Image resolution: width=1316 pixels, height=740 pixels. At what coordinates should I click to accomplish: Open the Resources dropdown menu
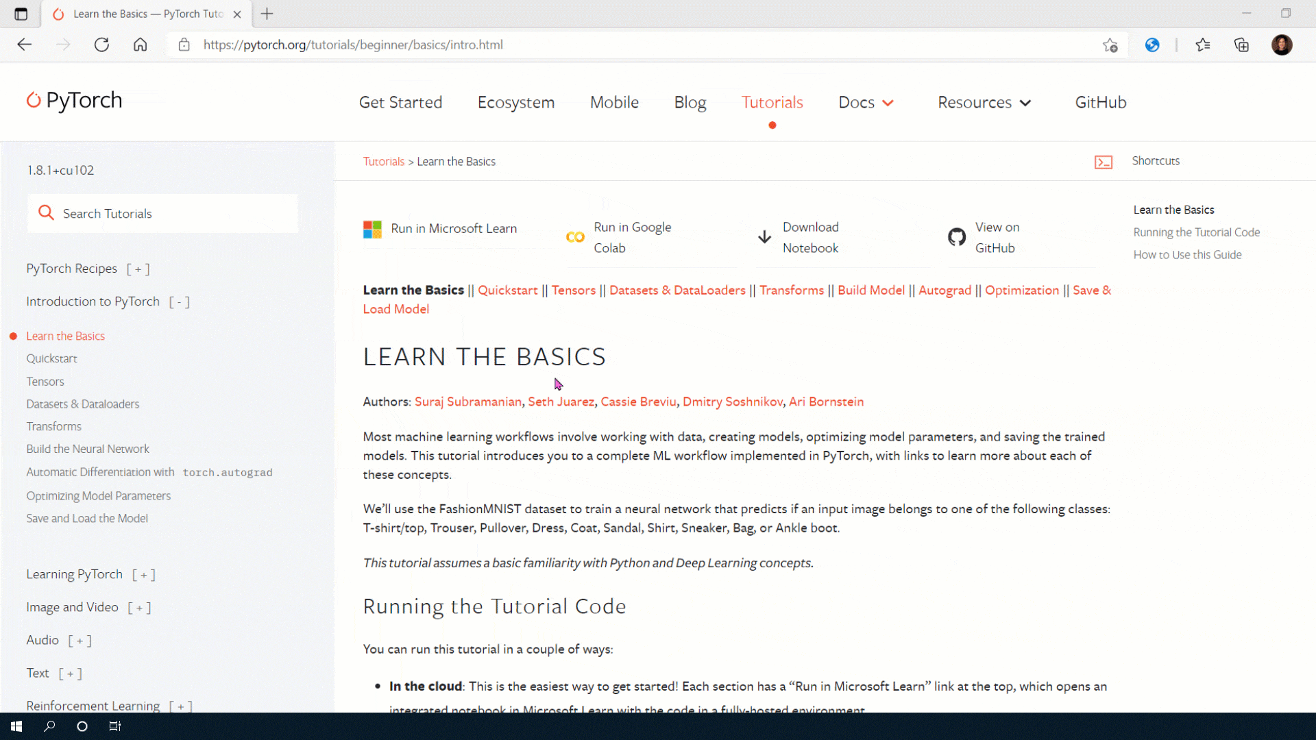coord(984,102)
